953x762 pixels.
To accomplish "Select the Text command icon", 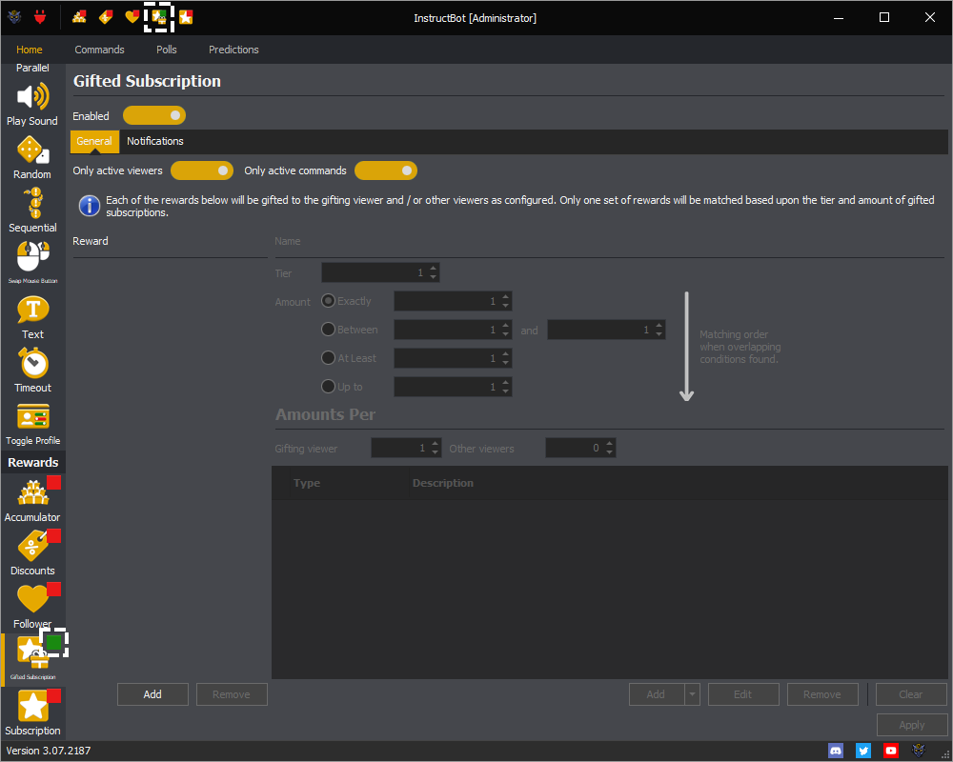I will (x=32, y=318).
